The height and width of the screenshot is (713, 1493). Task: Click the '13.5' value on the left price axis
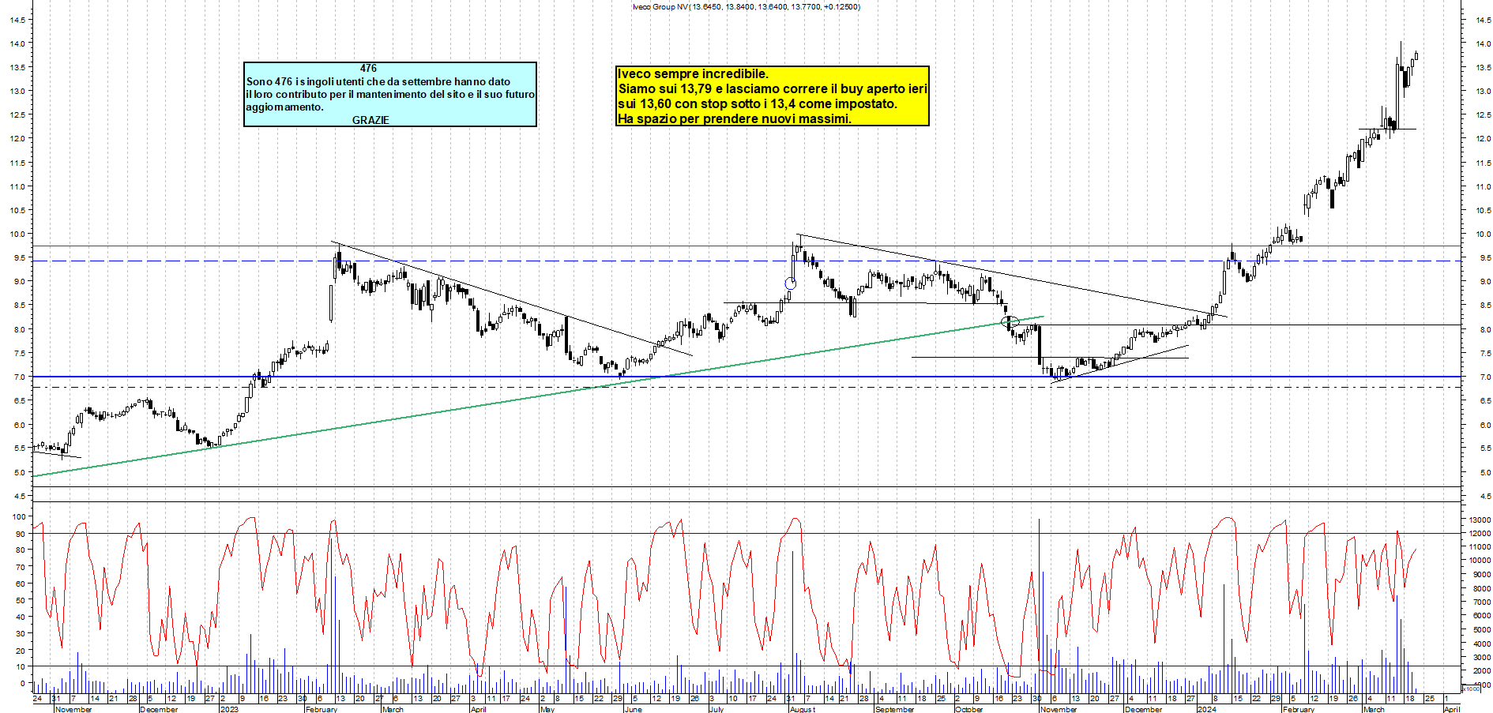pyautogui.click(x=17, y=68)
